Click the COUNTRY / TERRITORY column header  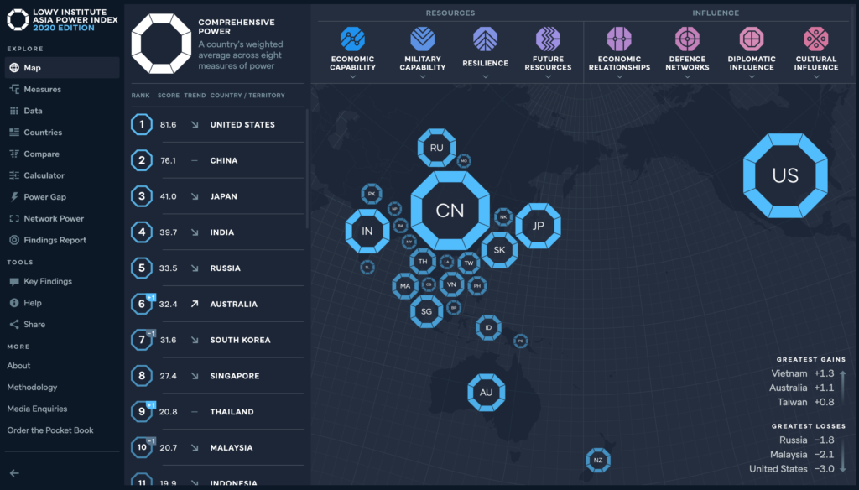[x=247, y=96]
